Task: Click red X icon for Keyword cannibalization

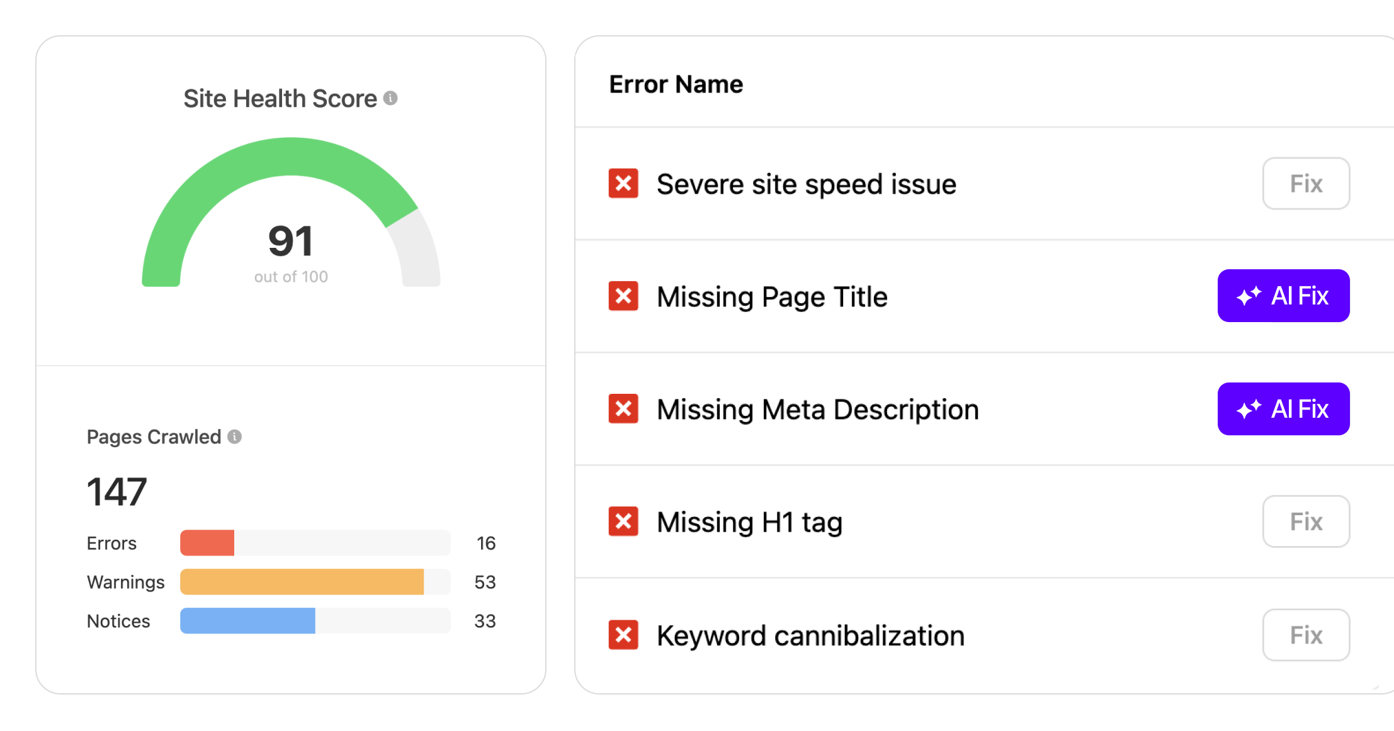Action: point(623,635)
